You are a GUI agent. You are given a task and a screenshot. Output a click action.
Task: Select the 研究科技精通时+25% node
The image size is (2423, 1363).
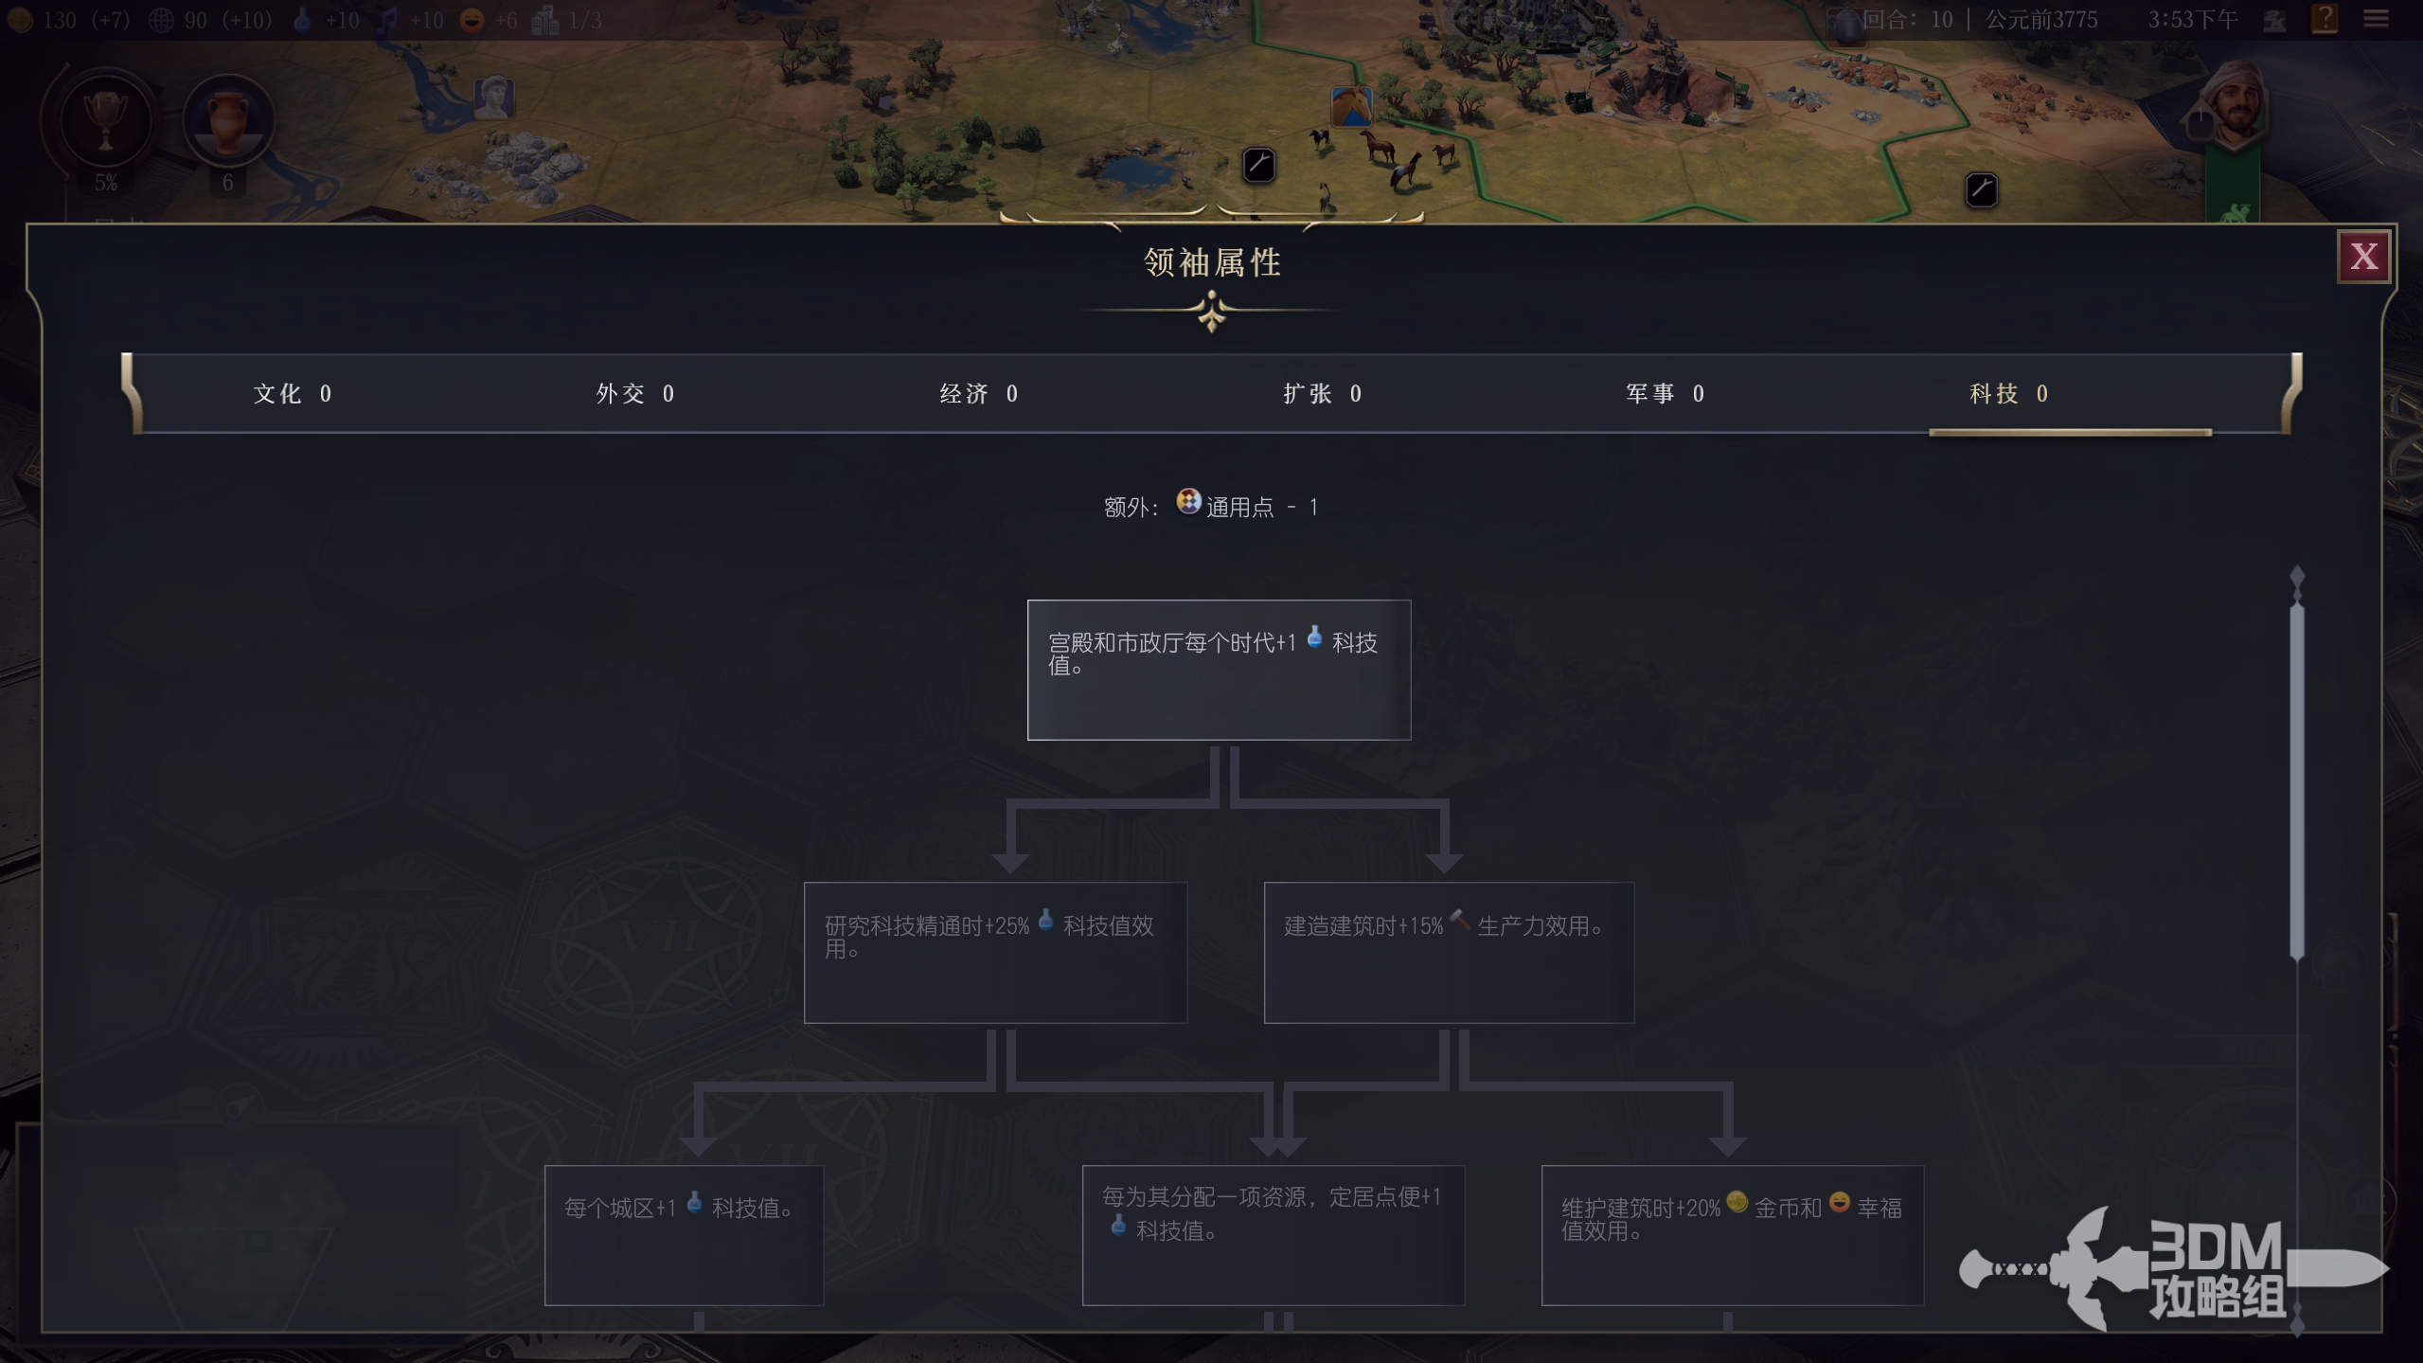995,953
